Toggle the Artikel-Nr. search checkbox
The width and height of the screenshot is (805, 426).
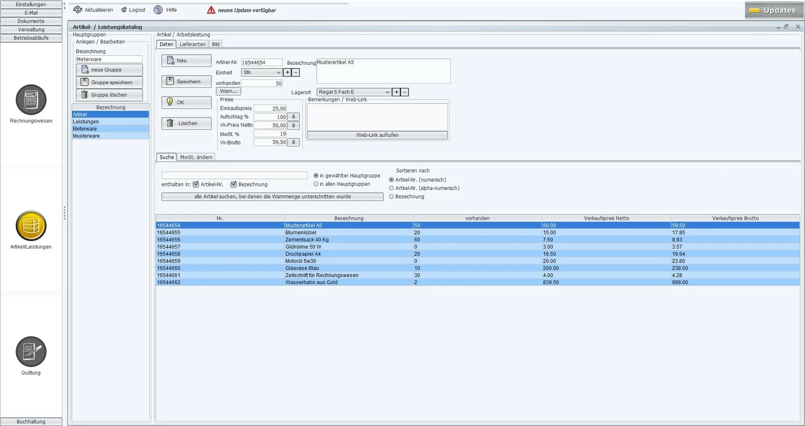(196, 184)
